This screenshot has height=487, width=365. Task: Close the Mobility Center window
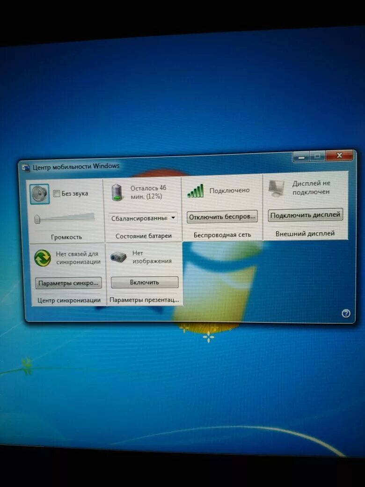click(339, 155)
